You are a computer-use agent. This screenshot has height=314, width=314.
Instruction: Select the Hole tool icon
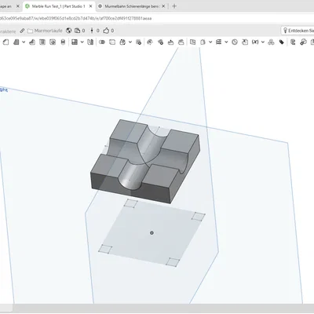click(53, 42)
